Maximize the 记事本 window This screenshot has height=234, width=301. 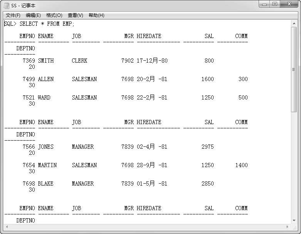pyautogui.click(x=274, y=4)
